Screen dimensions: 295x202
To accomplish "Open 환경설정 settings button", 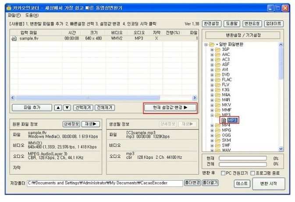I will pos(212,24).
